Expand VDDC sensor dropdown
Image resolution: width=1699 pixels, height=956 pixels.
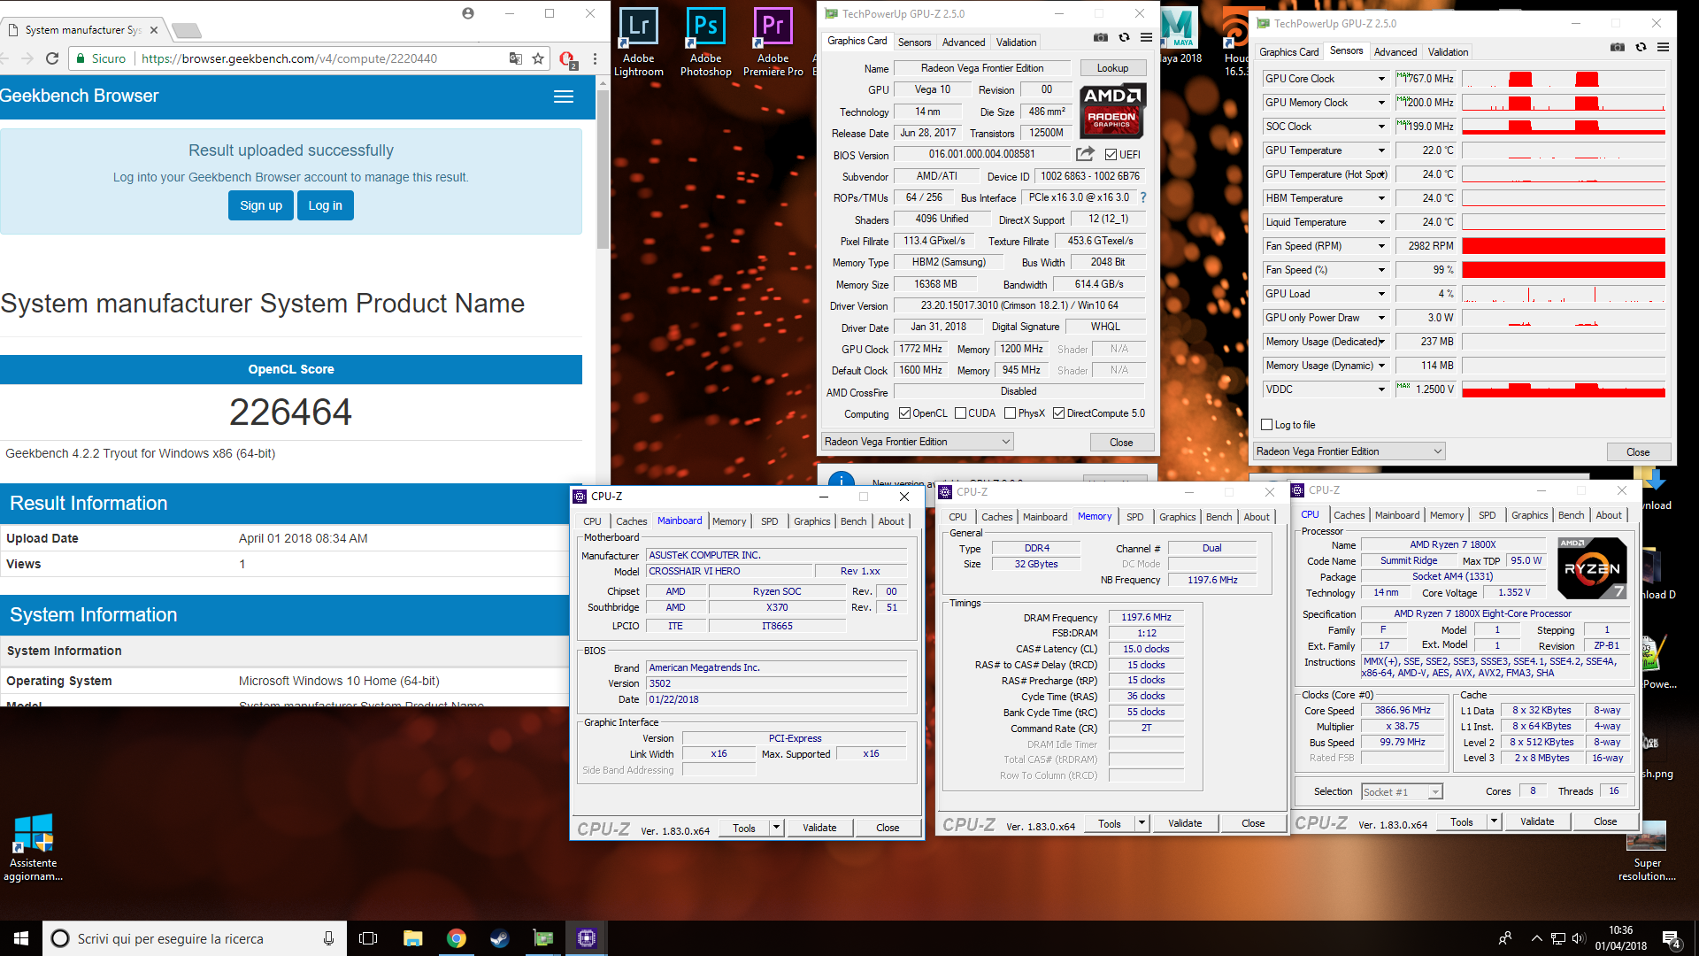tap(1381, 389)
